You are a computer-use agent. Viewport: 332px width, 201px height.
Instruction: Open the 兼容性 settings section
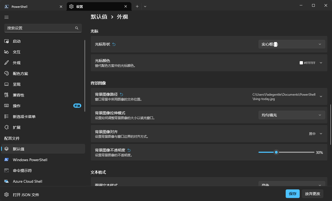click(19, 95)
